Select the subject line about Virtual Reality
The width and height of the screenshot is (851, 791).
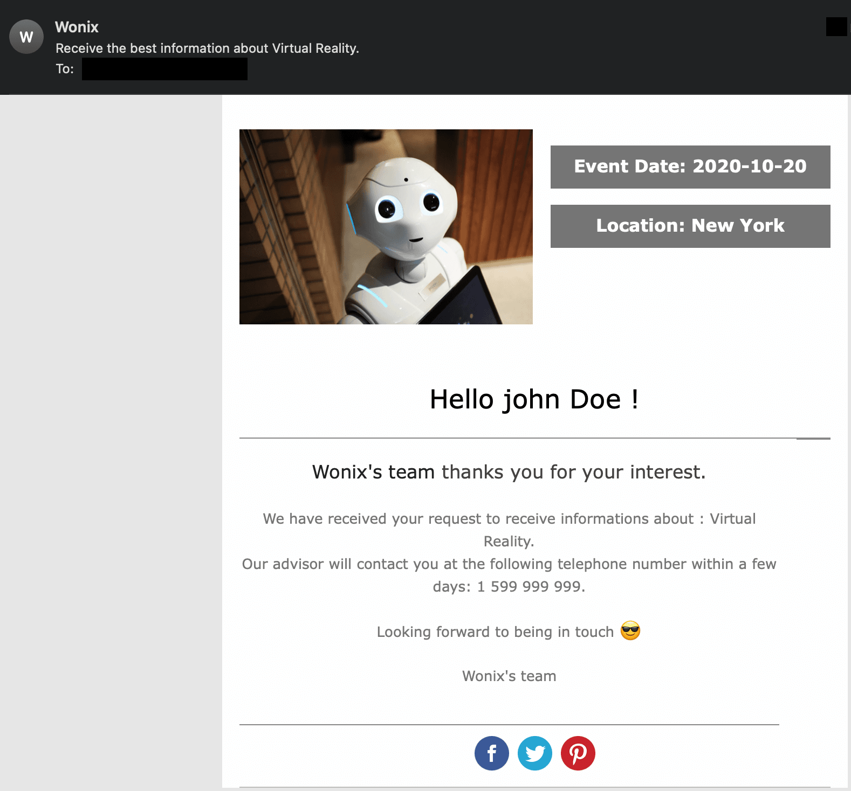pos(207,48)
